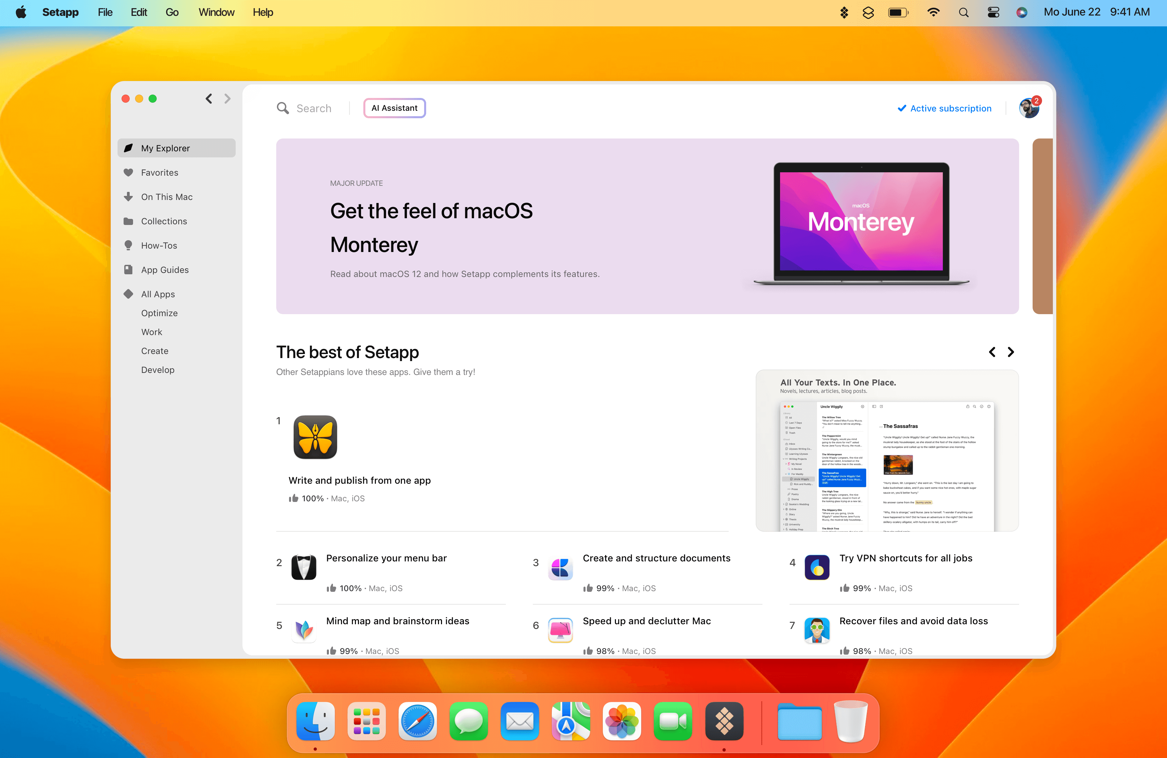Select Favorites in the sidebar
The image size is (1167, 758).
tap(159, 172)
